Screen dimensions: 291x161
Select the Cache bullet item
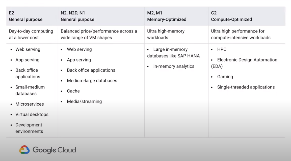point(73,91)
